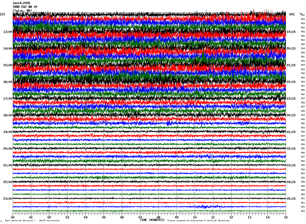Click the 23:00 CST time label
306x224 pixels.
[x=8, y=199]
